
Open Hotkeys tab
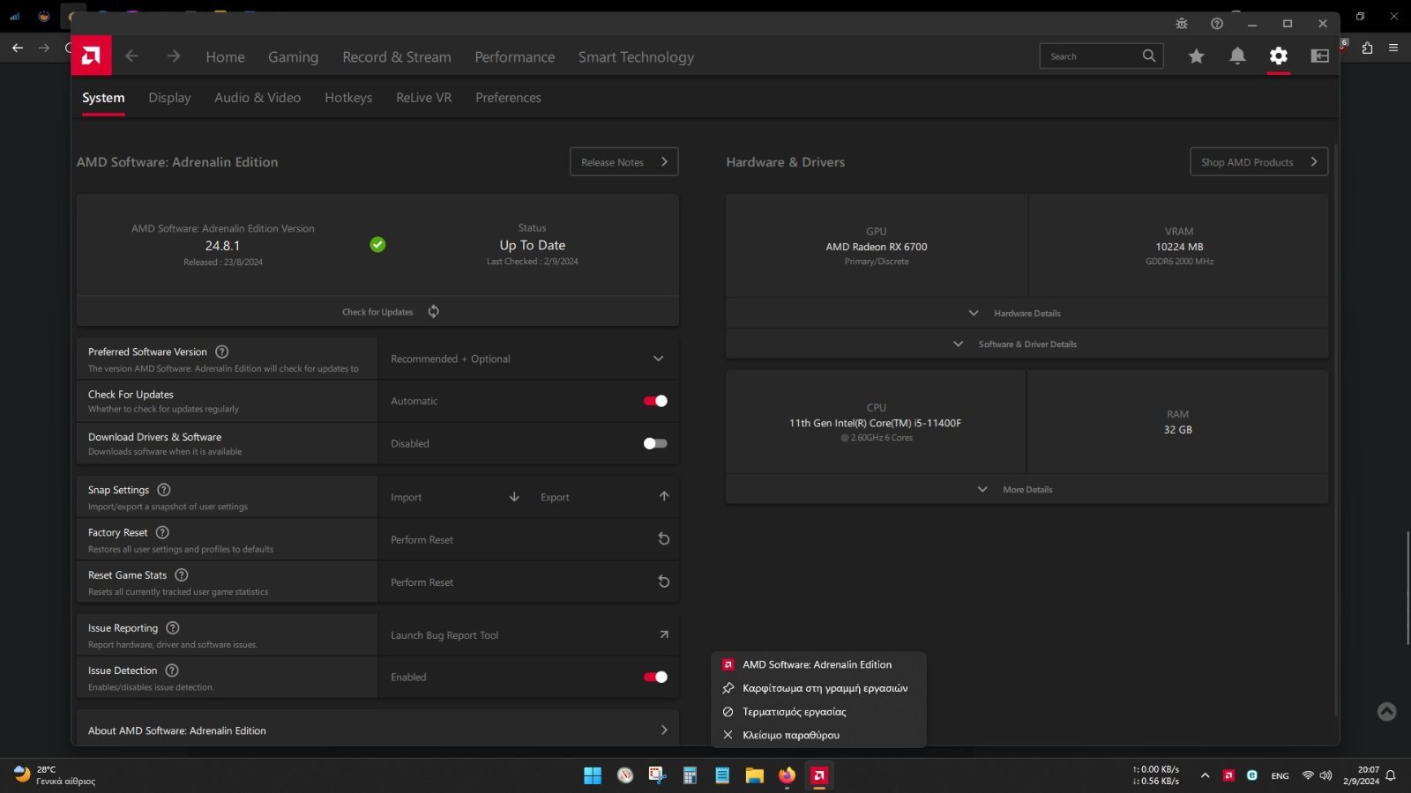tap(348, 98)
